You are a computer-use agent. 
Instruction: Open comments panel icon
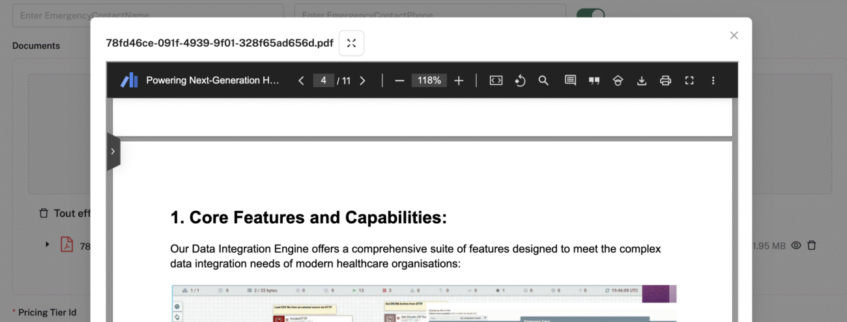(x=570, y=81)
